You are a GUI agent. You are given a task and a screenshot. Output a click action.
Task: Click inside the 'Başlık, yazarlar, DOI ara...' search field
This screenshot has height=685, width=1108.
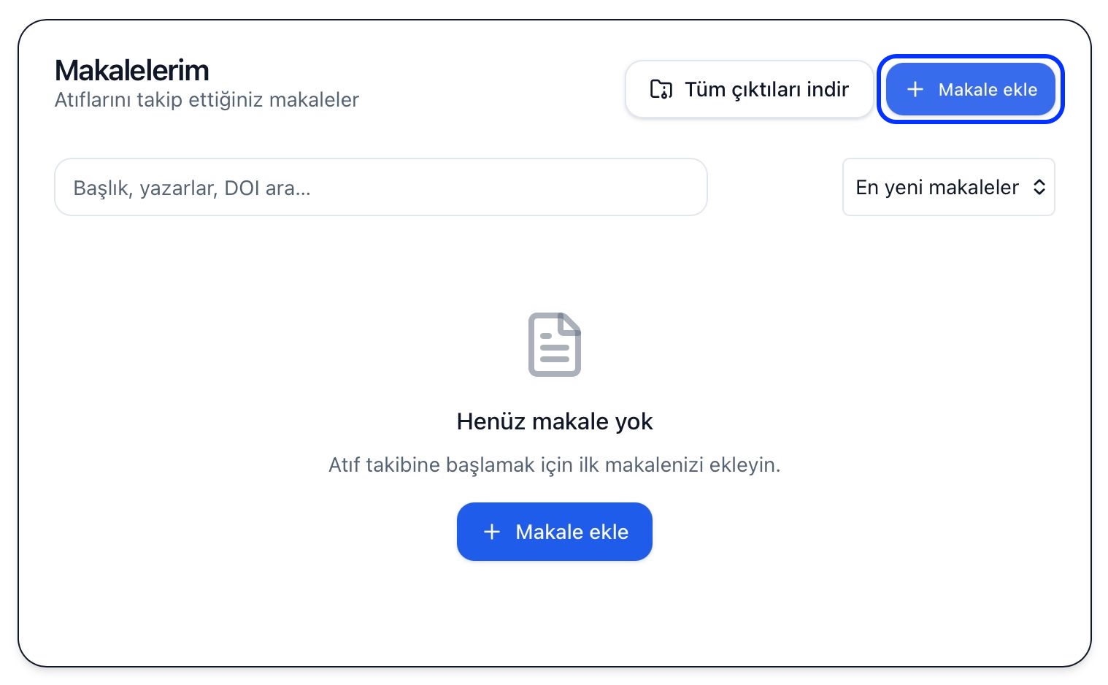tap(380, 187)
